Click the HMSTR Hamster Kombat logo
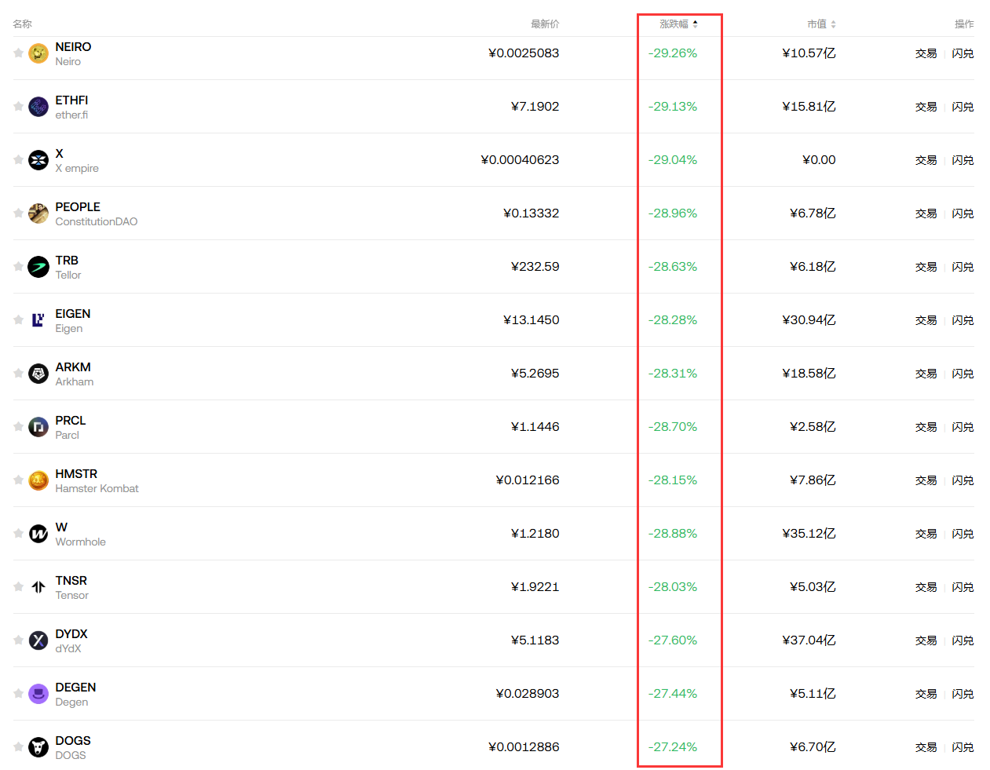Image resolution: width=990 pixels, height=770 pixels. click(38, 480)
